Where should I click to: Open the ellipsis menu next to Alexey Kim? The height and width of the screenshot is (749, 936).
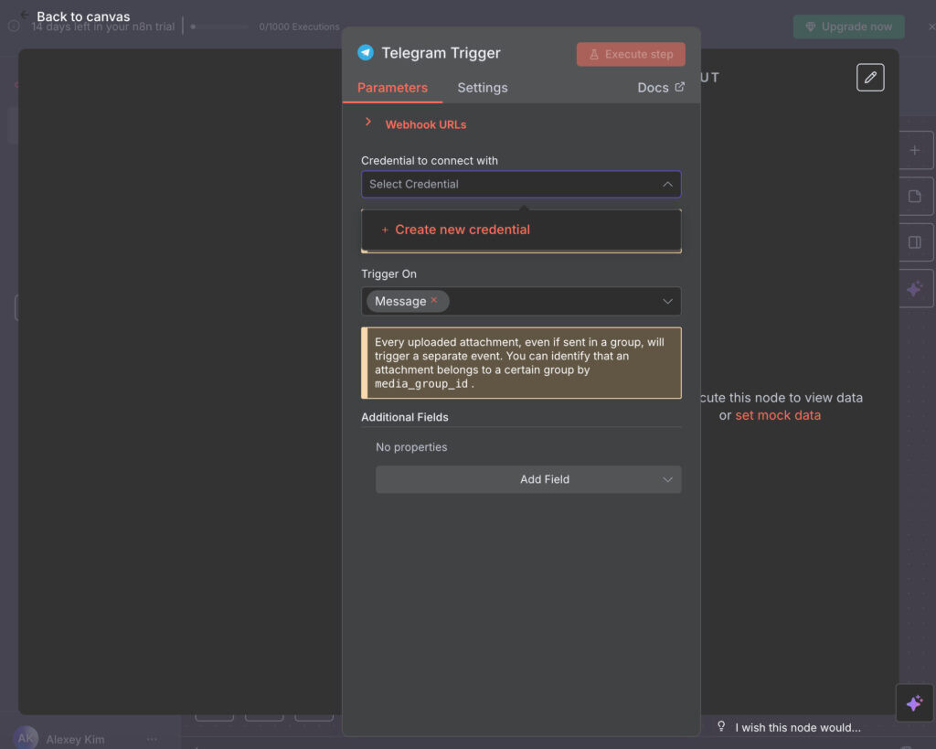pos(152,739)
